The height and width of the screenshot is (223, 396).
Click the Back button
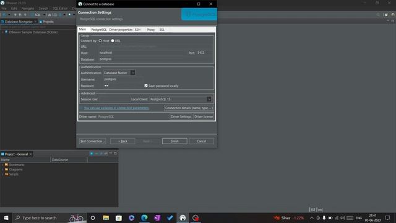tap(123, 141)
